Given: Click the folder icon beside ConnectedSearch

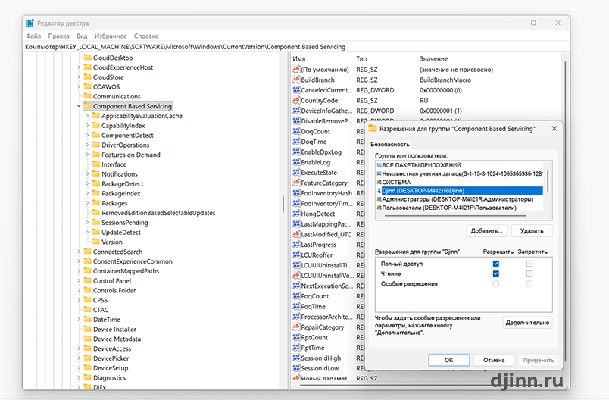Looking at the screenshot, I should (x=87, y=252).
